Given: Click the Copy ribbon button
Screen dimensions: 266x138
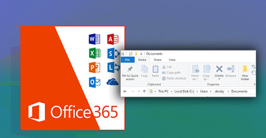Looking at the screenshot, I should click(x=144, y=71).
